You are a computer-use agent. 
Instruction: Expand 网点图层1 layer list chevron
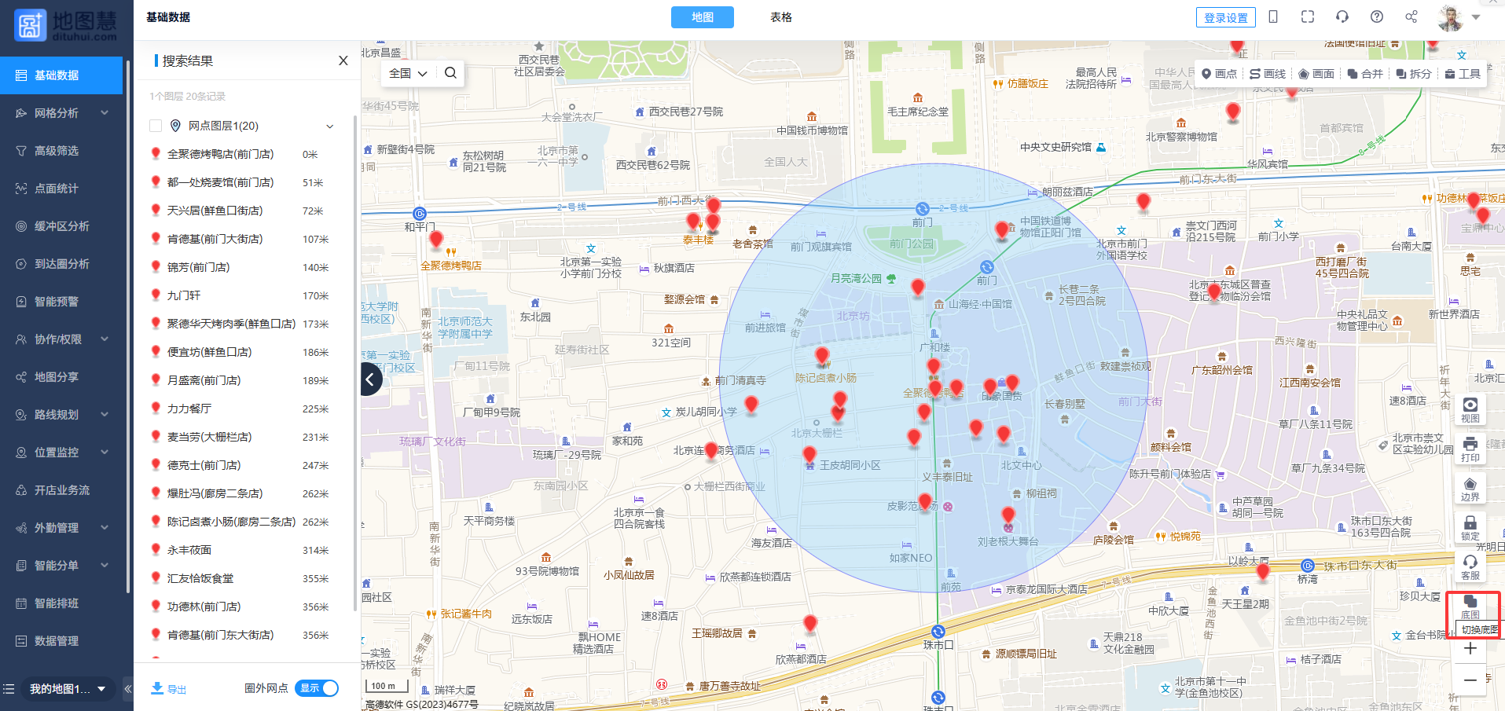[330, 126]
